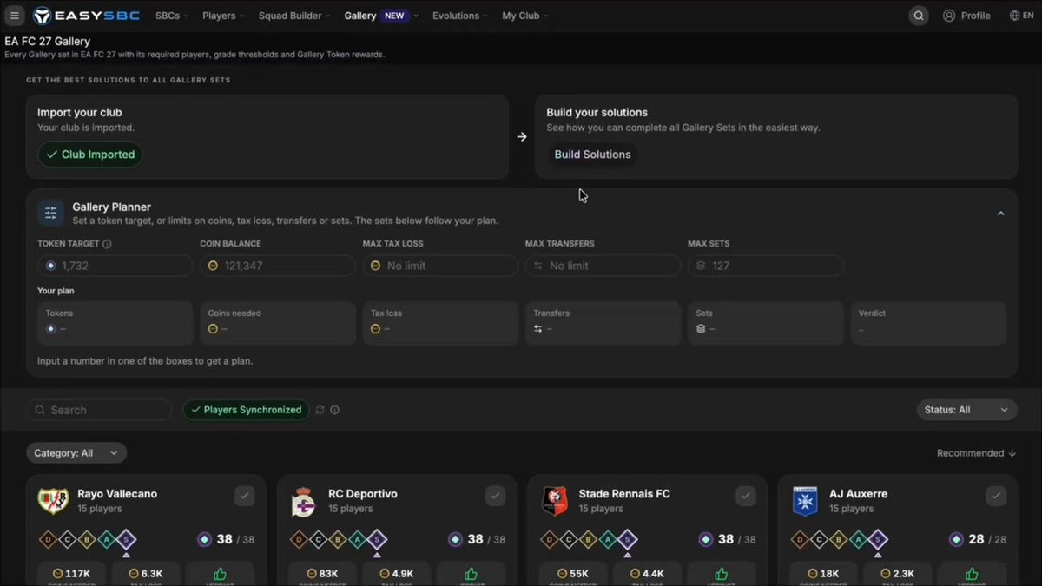Open the Squad Builder menu
Image resolution: width=1042 pixels, height=586 pixels.
(295, 16)
